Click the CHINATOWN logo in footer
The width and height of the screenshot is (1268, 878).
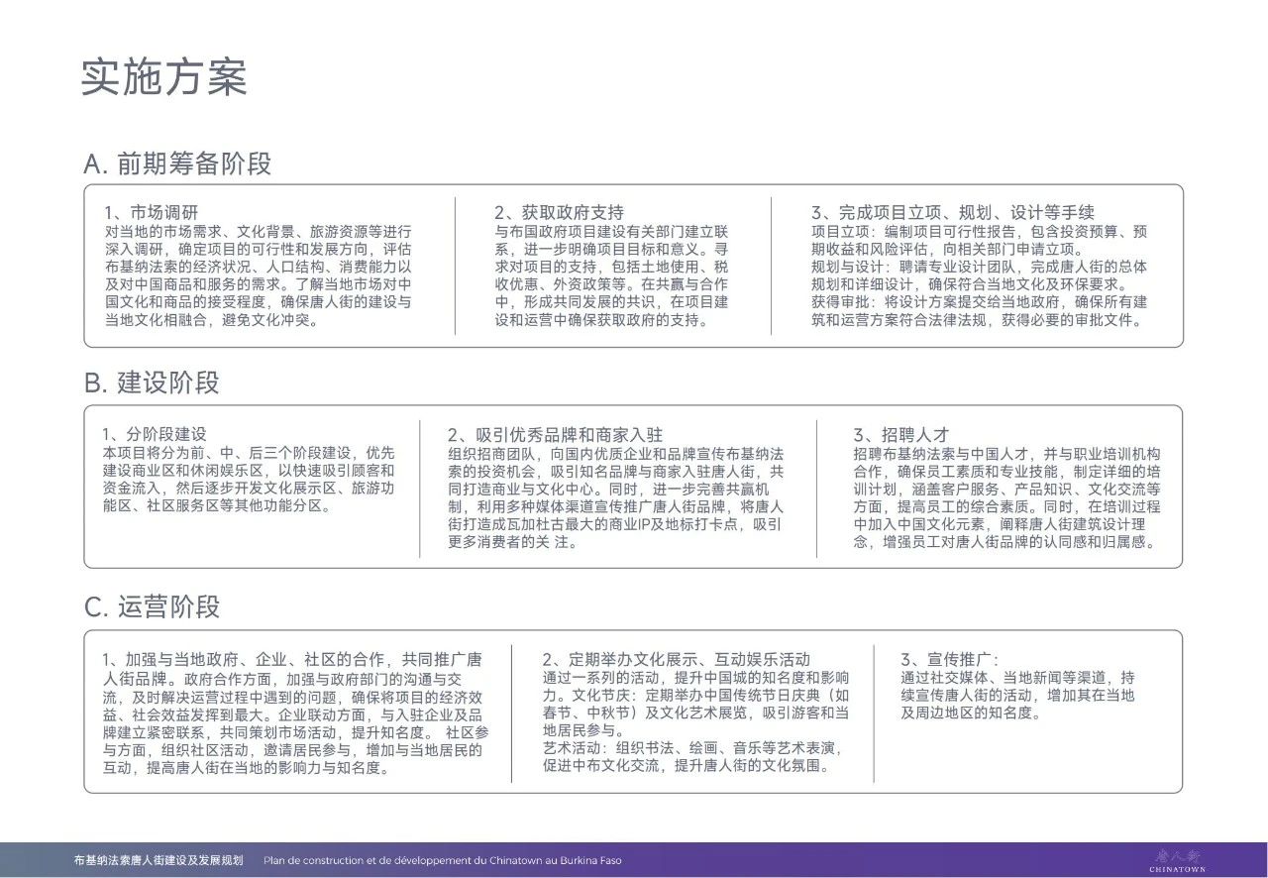pyautogui.click(x=1178, y=860)
